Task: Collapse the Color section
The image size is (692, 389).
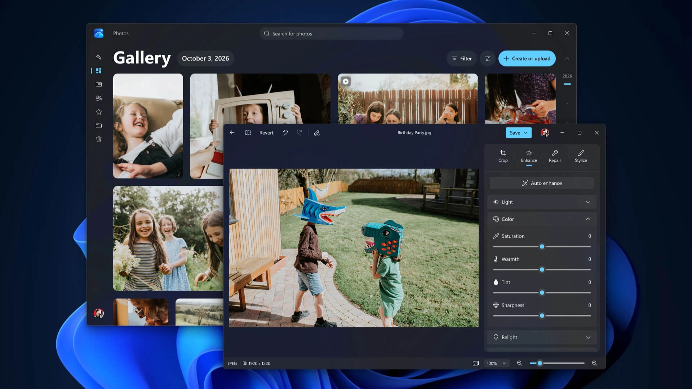Action: pyautogui.click(x=542, y=219)
